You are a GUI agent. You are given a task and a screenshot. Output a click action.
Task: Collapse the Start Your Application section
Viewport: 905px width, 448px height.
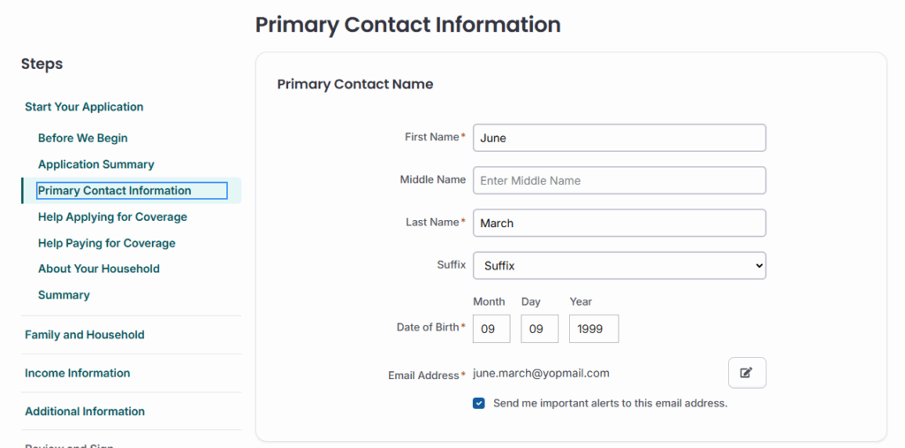pos(84,107)
